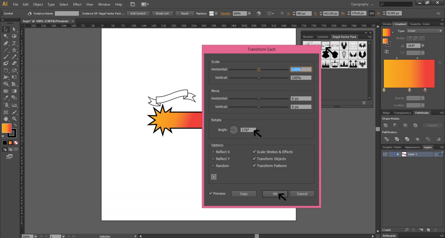Image resolution: width=445 pixels, height=238 pixels.
Task: Toggle Reflect X checkbox
Action: coord(213,152)
